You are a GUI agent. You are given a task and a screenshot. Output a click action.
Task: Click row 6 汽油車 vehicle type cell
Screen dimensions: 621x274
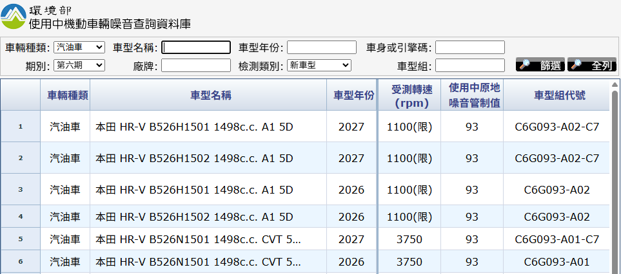(65, 262)
